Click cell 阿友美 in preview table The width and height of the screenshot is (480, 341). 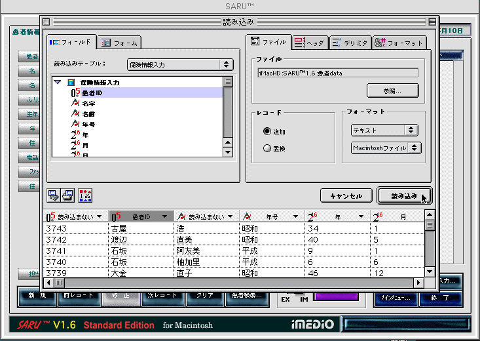coord(207,251)
